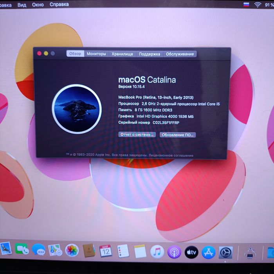Open the App Store from the Dock
Image resolution: width=274 pixels, height=274 pixels.
[209, 252]
